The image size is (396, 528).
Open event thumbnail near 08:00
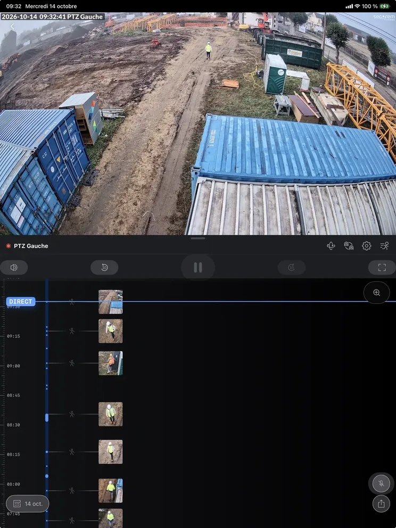(x=111, y=491)
